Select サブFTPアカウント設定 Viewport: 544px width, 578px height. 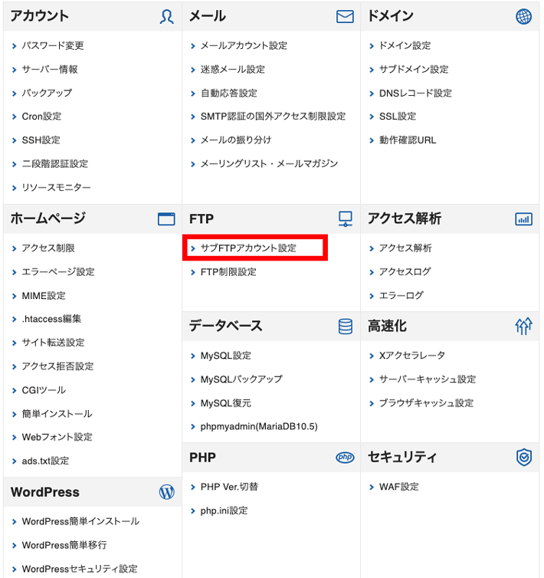click(248, 248)
